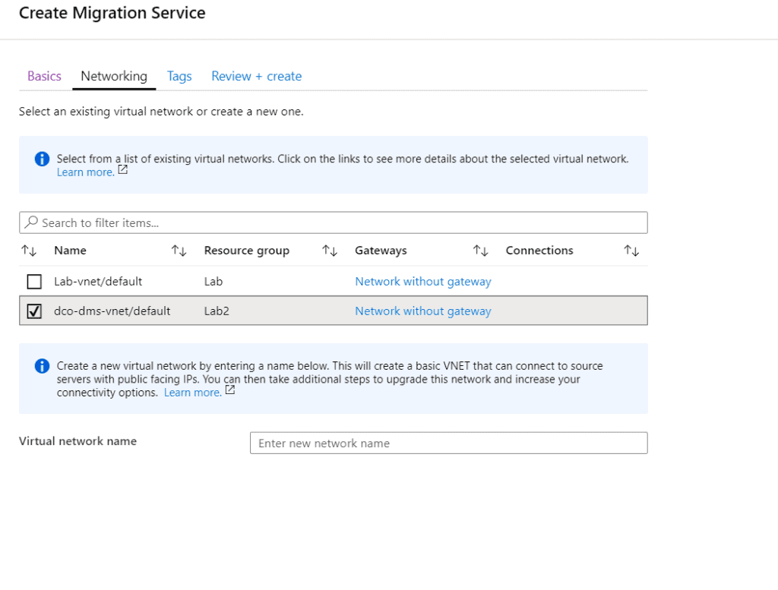Sort by Gateways column arrows
Viewport: 778px width, 590px height.
(480, 251)
